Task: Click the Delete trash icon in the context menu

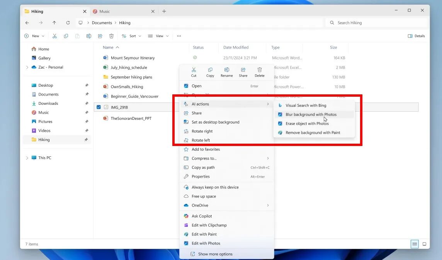Action: (x=259, y=70)
